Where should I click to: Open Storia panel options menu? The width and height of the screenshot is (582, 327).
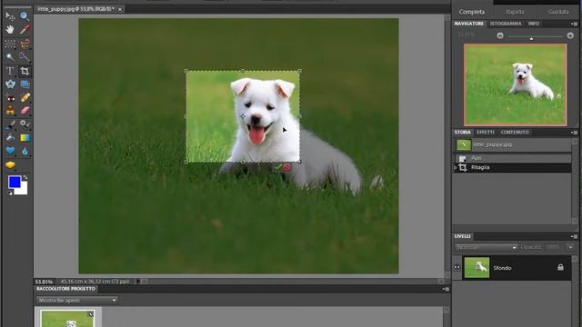coord(574,133)
